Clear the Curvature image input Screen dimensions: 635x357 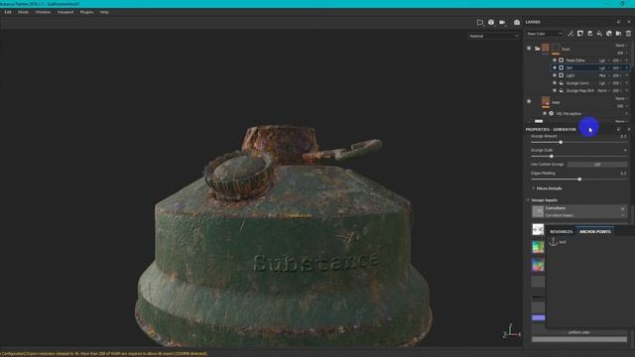click(623, 208)
